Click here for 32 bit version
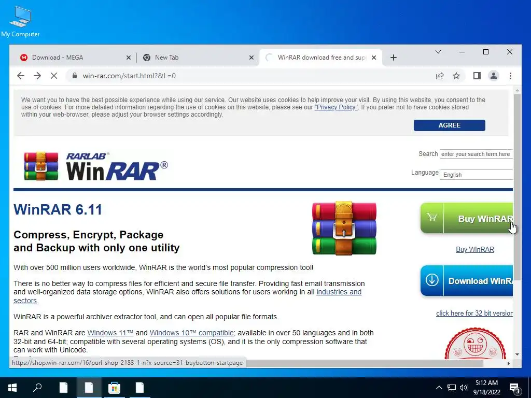Viewport: 531px width, 398px height. (x=474, y=313)
